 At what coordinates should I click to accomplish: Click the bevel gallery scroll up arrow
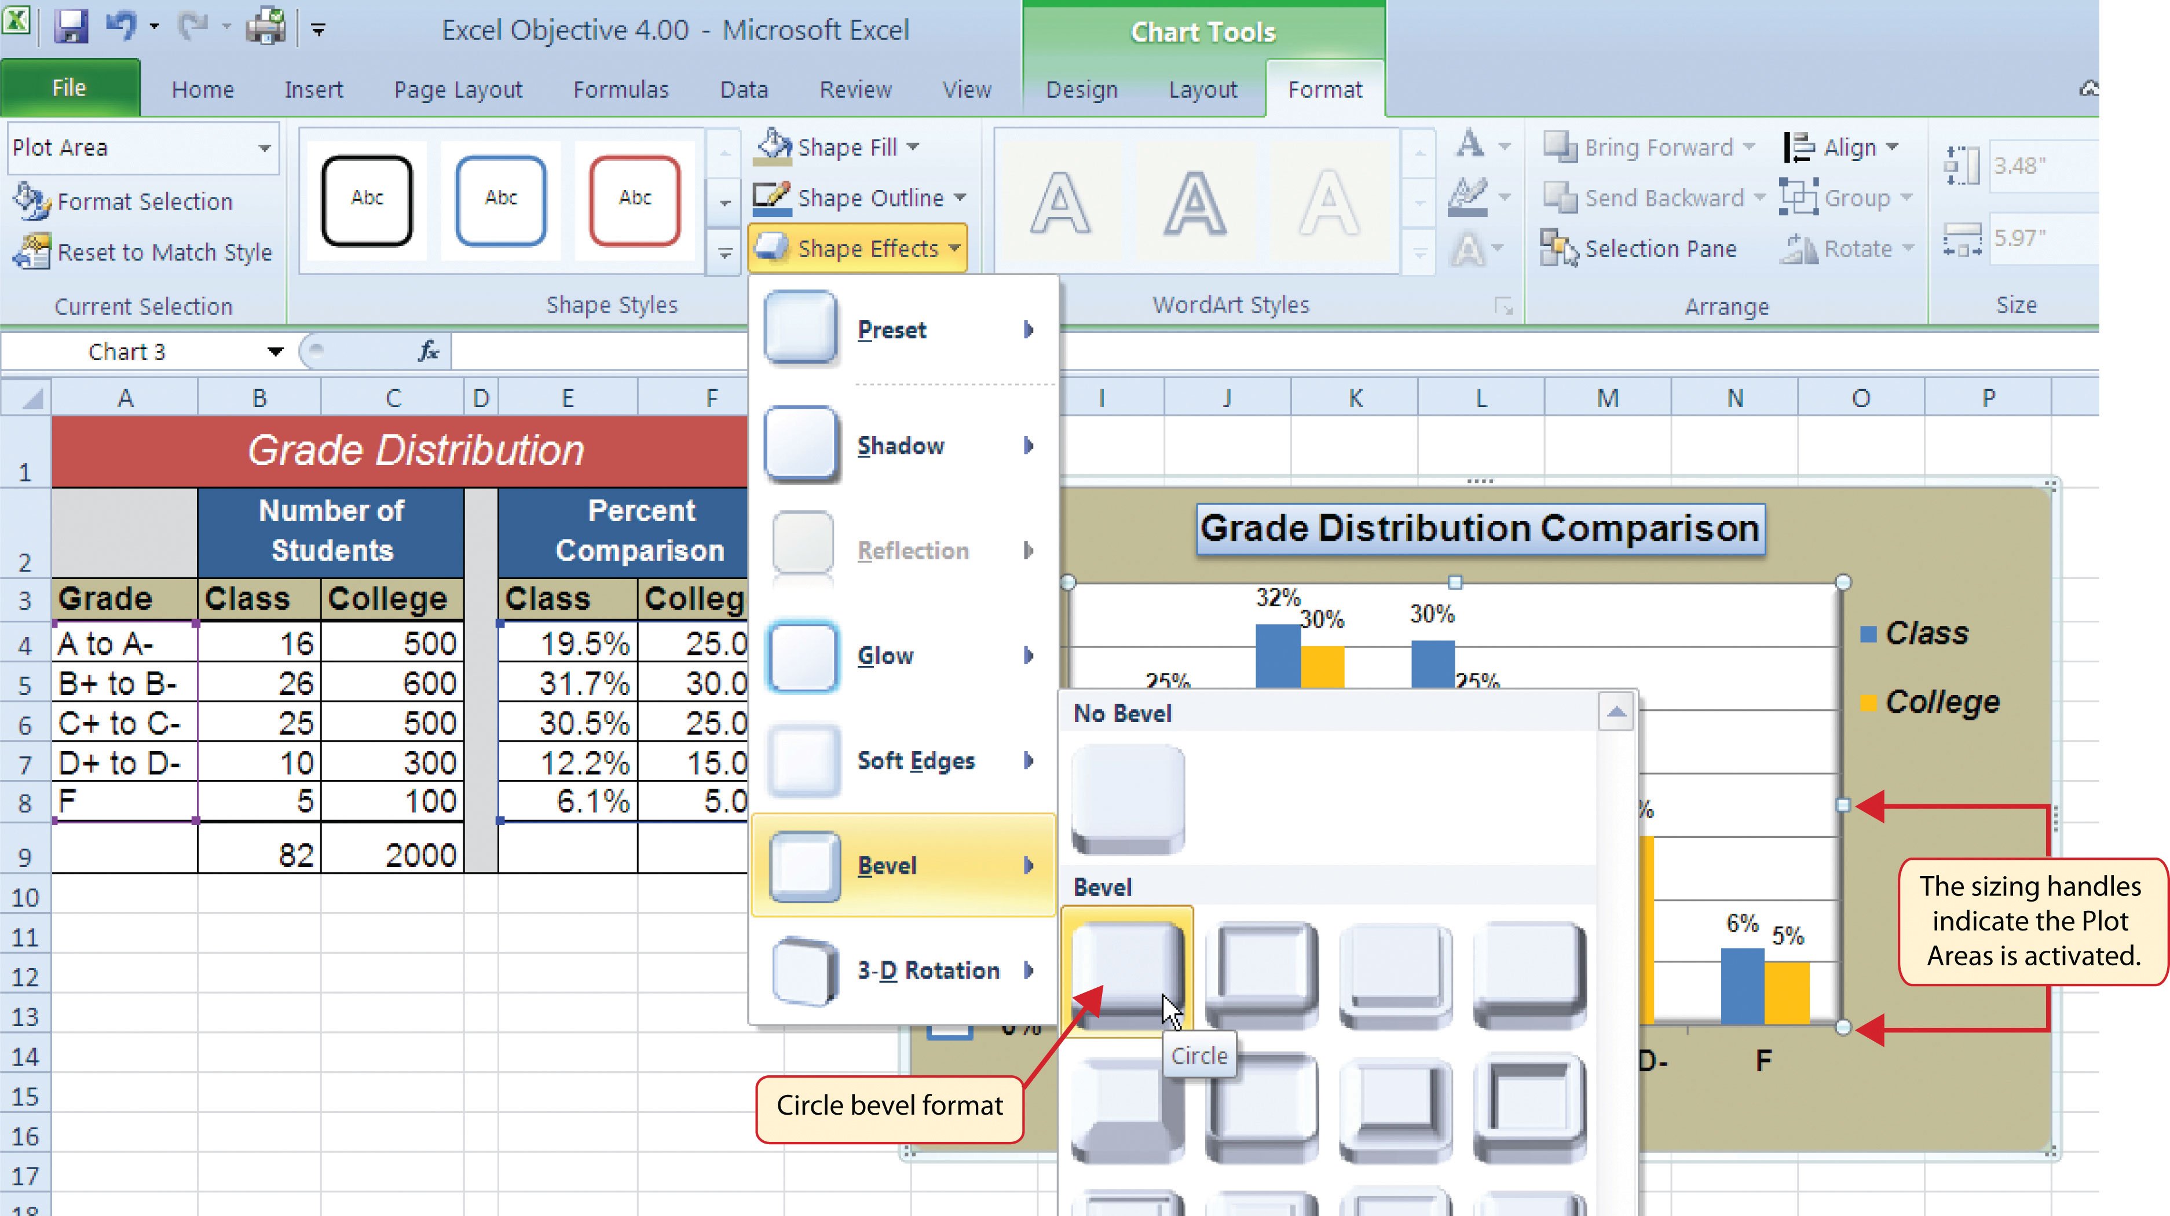[1616, 712]
